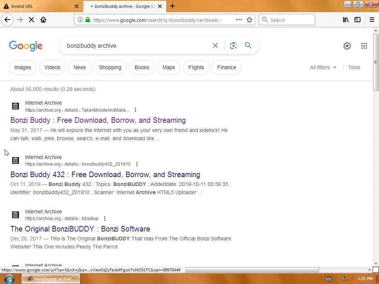This screenshot has width=379, height=284.
Task: Open more options for bonzibuddy432_201910 result
Action: pyautogui.click(x=137, y=164)
